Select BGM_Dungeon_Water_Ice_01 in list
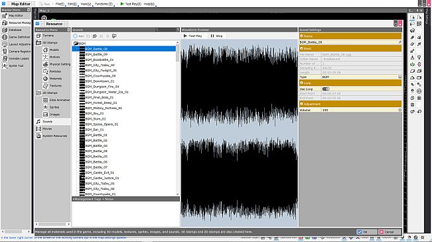 point(107,92)
